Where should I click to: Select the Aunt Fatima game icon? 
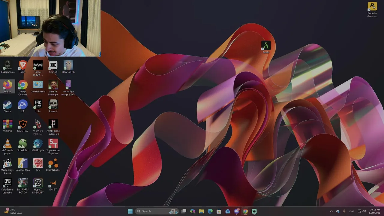53,127
